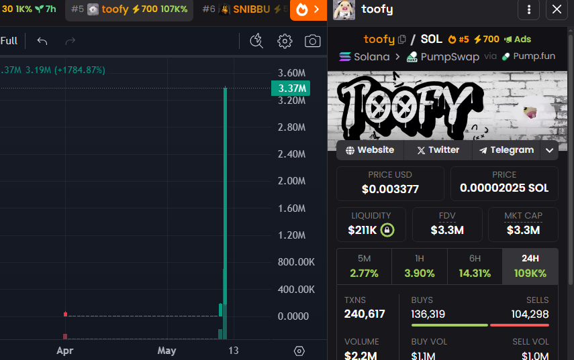Click the liquidity lock icon
574x360 pixels.
point(387,230)
